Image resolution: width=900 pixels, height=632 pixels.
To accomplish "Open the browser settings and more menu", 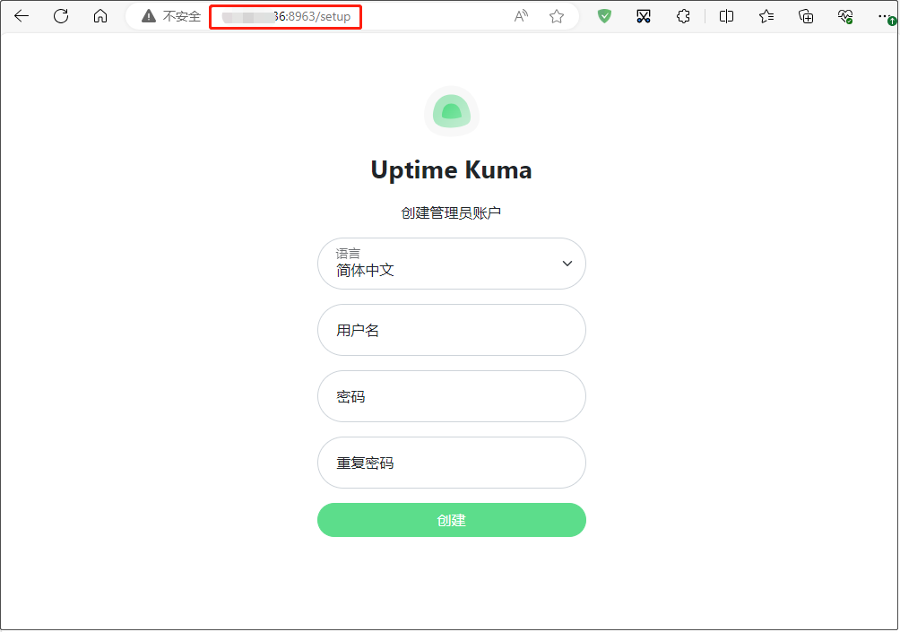I will (885, 16).
